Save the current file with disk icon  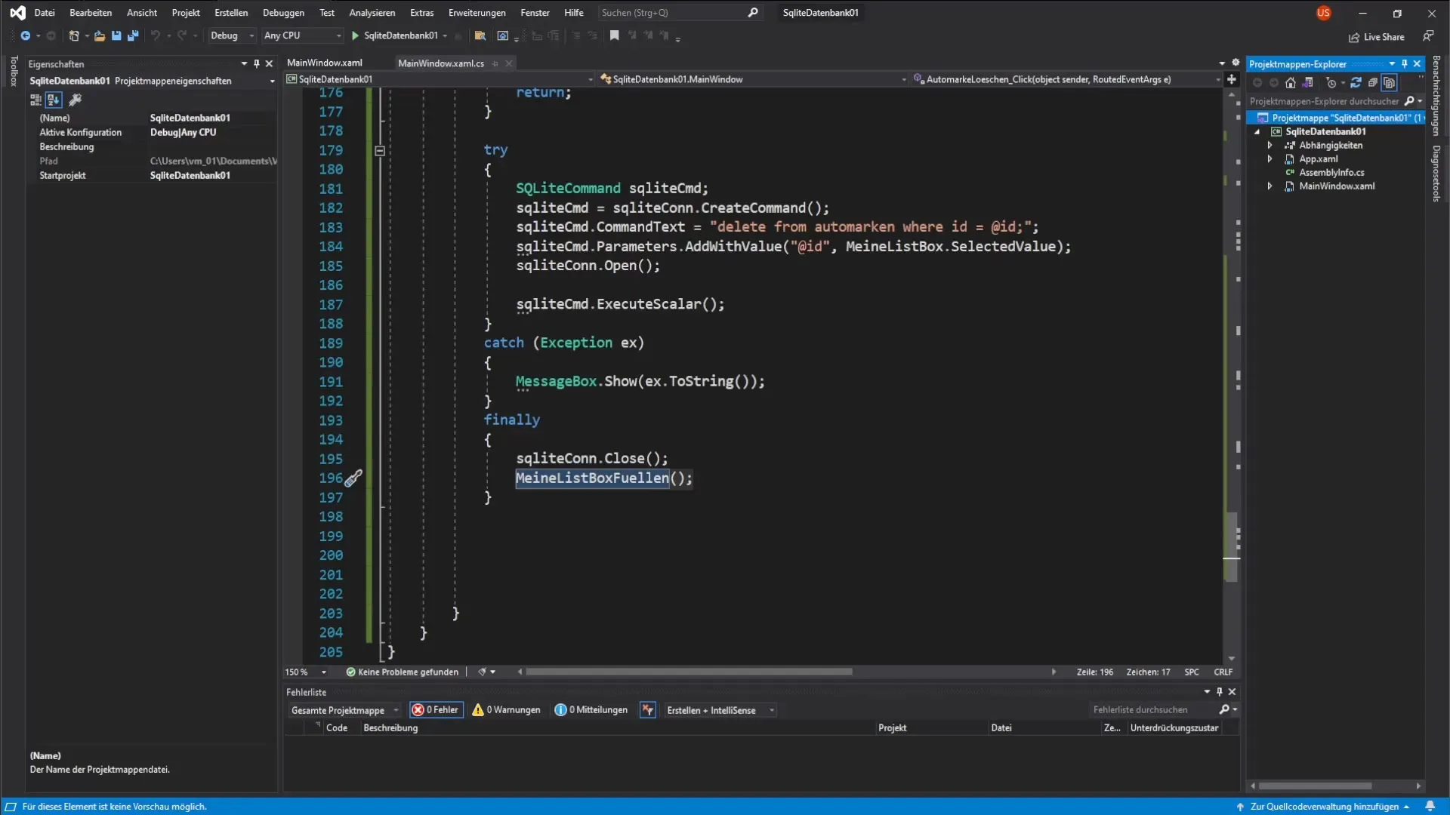tap(116, 35)
